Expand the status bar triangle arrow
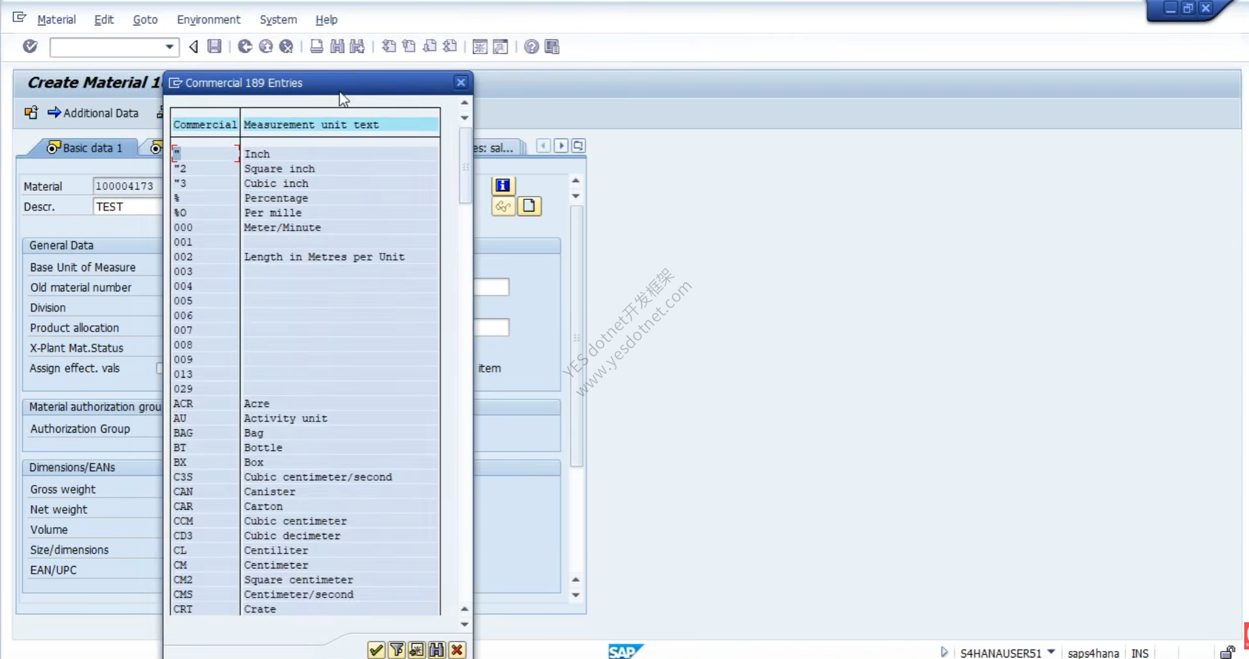This screenshot has height=659, width=1249. coord(944,652)
